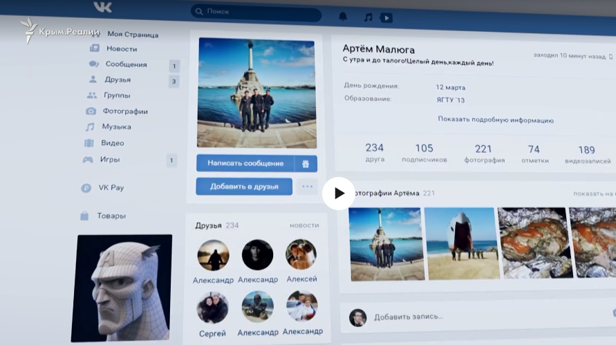Click the VK logo icon
Screen dimensions: 616x345
[102, 7]
